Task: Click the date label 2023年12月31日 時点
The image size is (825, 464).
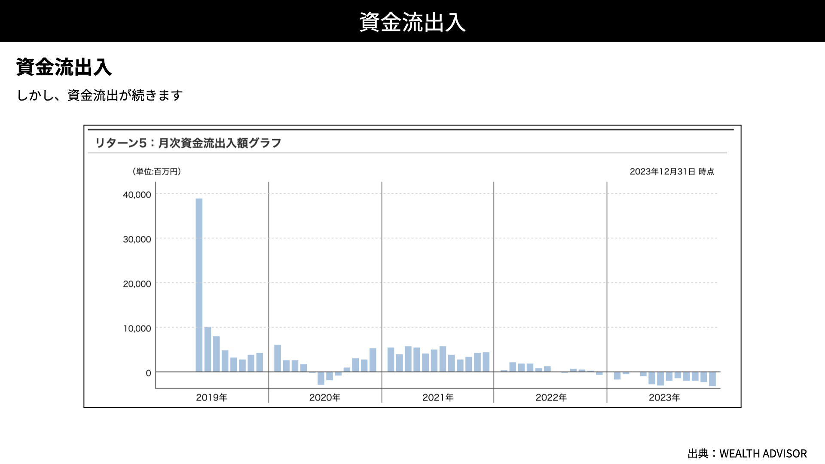Action: 672,171
